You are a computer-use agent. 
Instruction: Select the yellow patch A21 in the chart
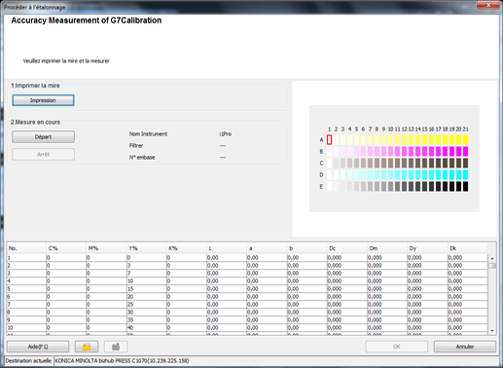pyautogui.click(x=465, y=140)
